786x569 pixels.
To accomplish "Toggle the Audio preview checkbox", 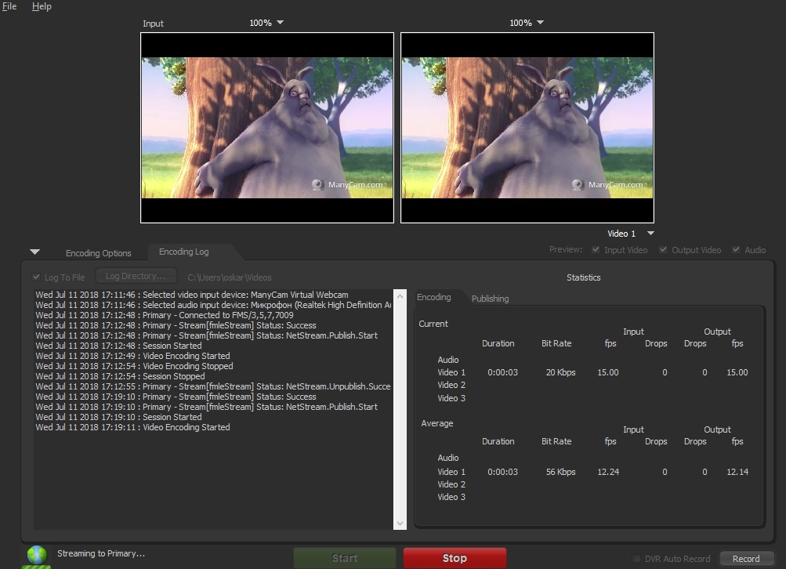I will click(x=736, y=250).
